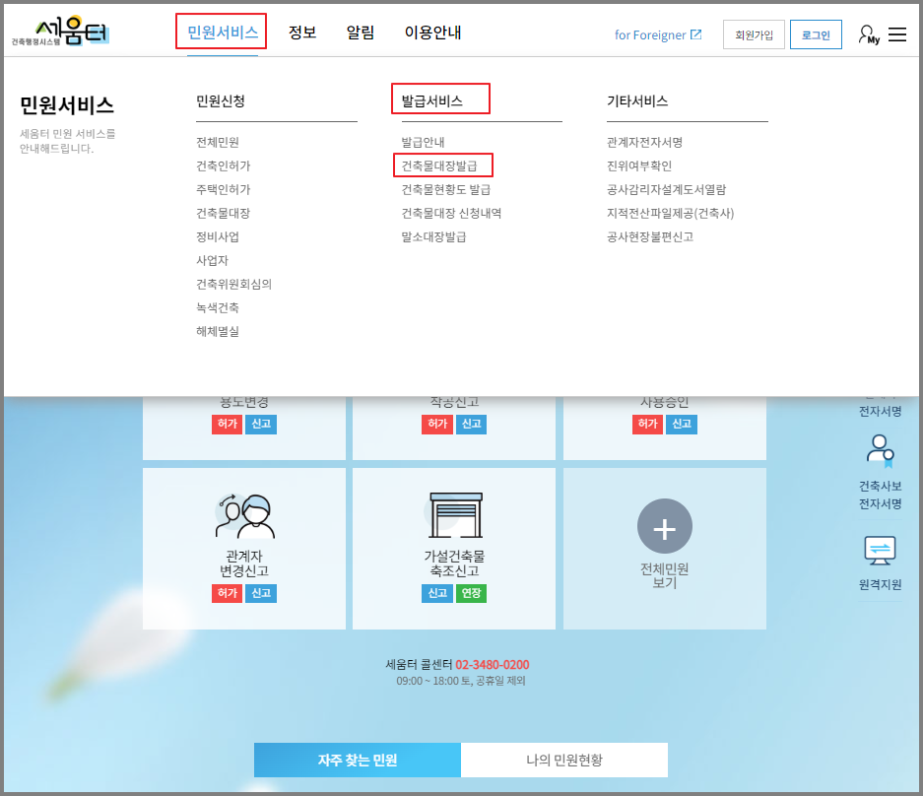This screenshot has width=923, height=796.
Task: Open the hamburger navigation menu icon
Action: click(x=897, y=33)
